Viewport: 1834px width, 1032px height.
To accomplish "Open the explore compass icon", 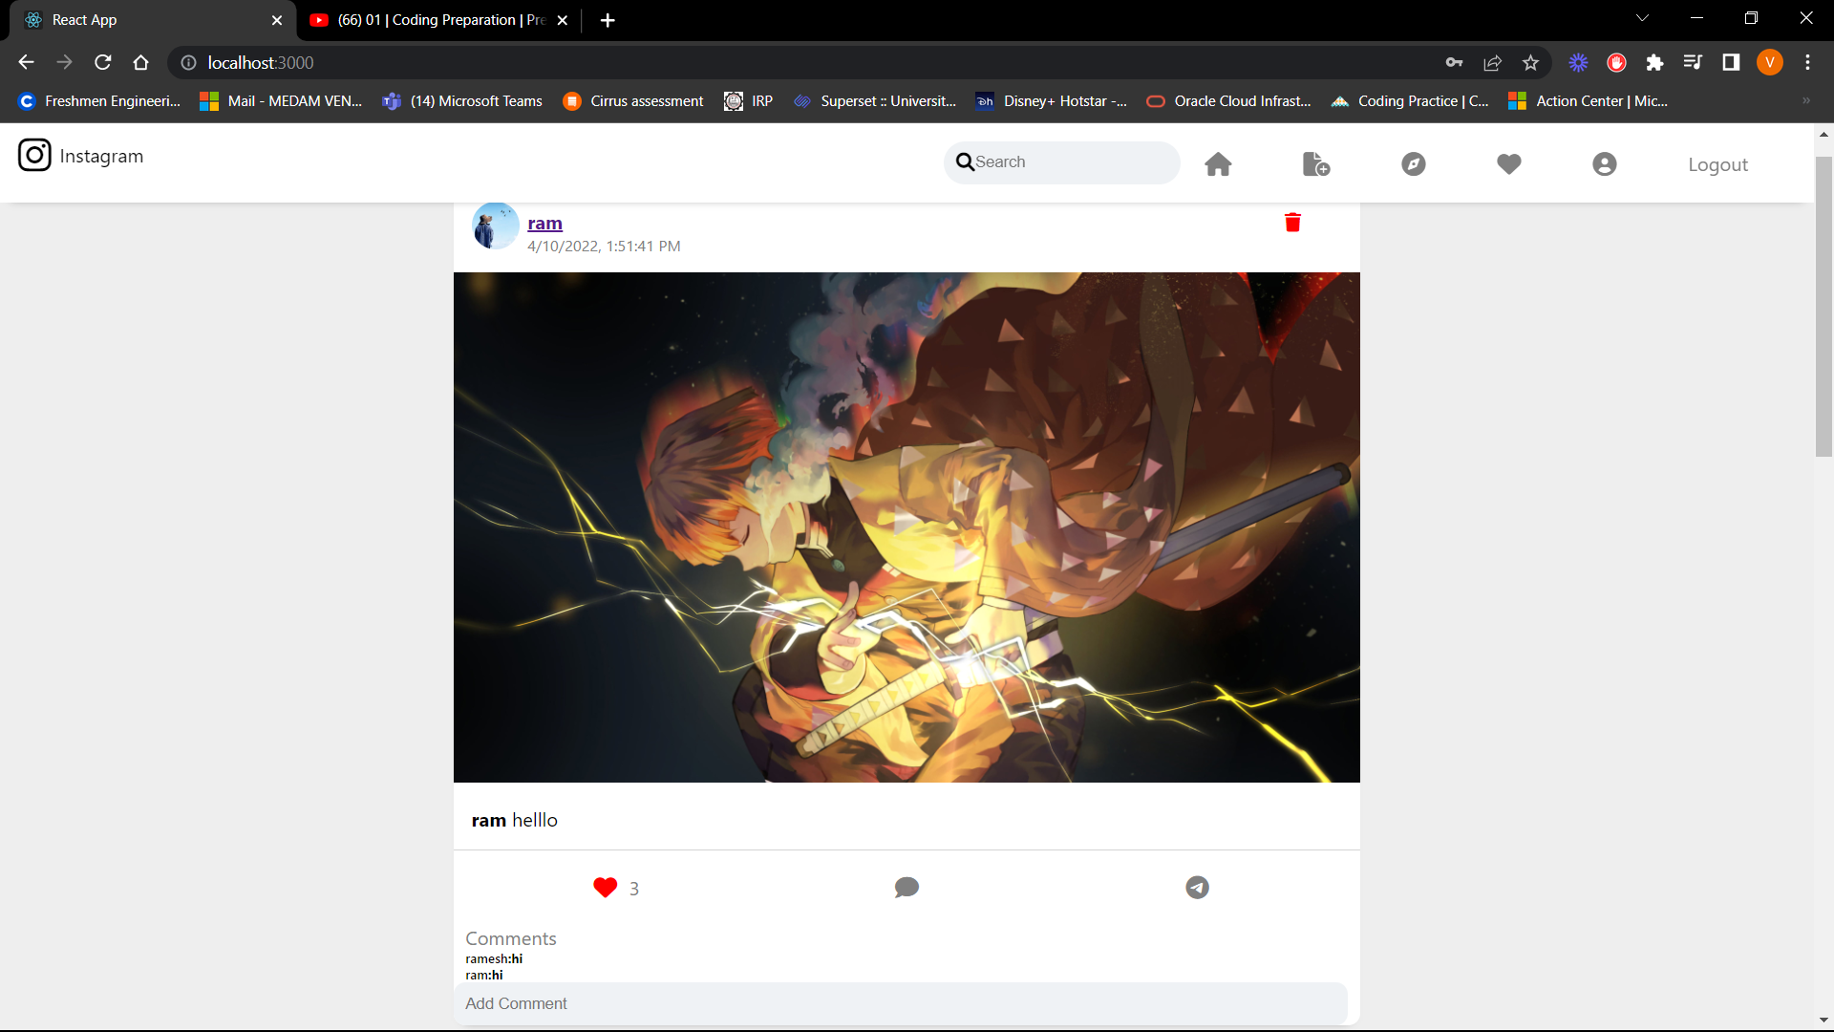I will pyautogui.click(x=1412, y=163).
